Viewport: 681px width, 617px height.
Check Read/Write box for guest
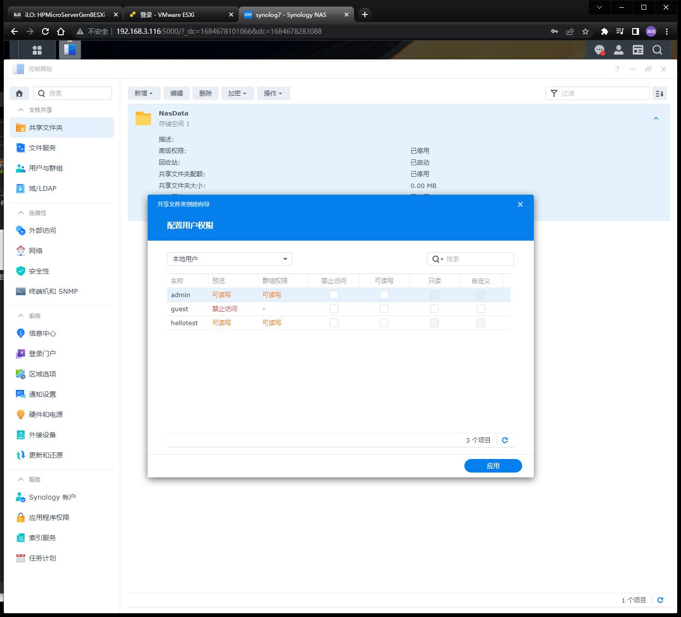tap(384, 309)
